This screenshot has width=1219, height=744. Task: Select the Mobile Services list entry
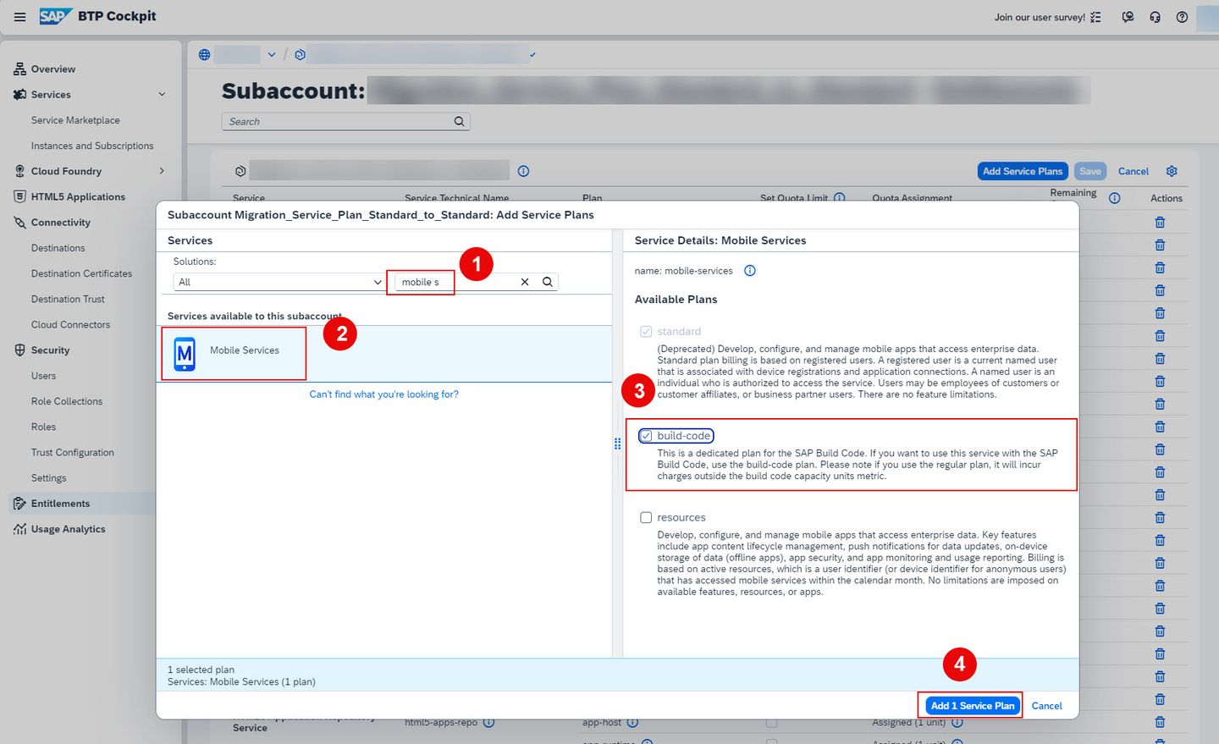383,354
